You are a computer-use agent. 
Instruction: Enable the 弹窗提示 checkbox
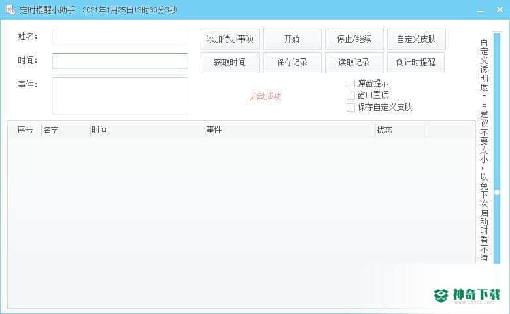click(350, 84)
